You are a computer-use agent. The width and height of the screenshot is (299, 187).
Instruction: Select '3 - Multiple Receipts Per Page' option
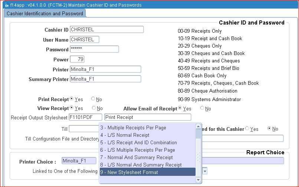pyautogui.click(x=147, y=128)
